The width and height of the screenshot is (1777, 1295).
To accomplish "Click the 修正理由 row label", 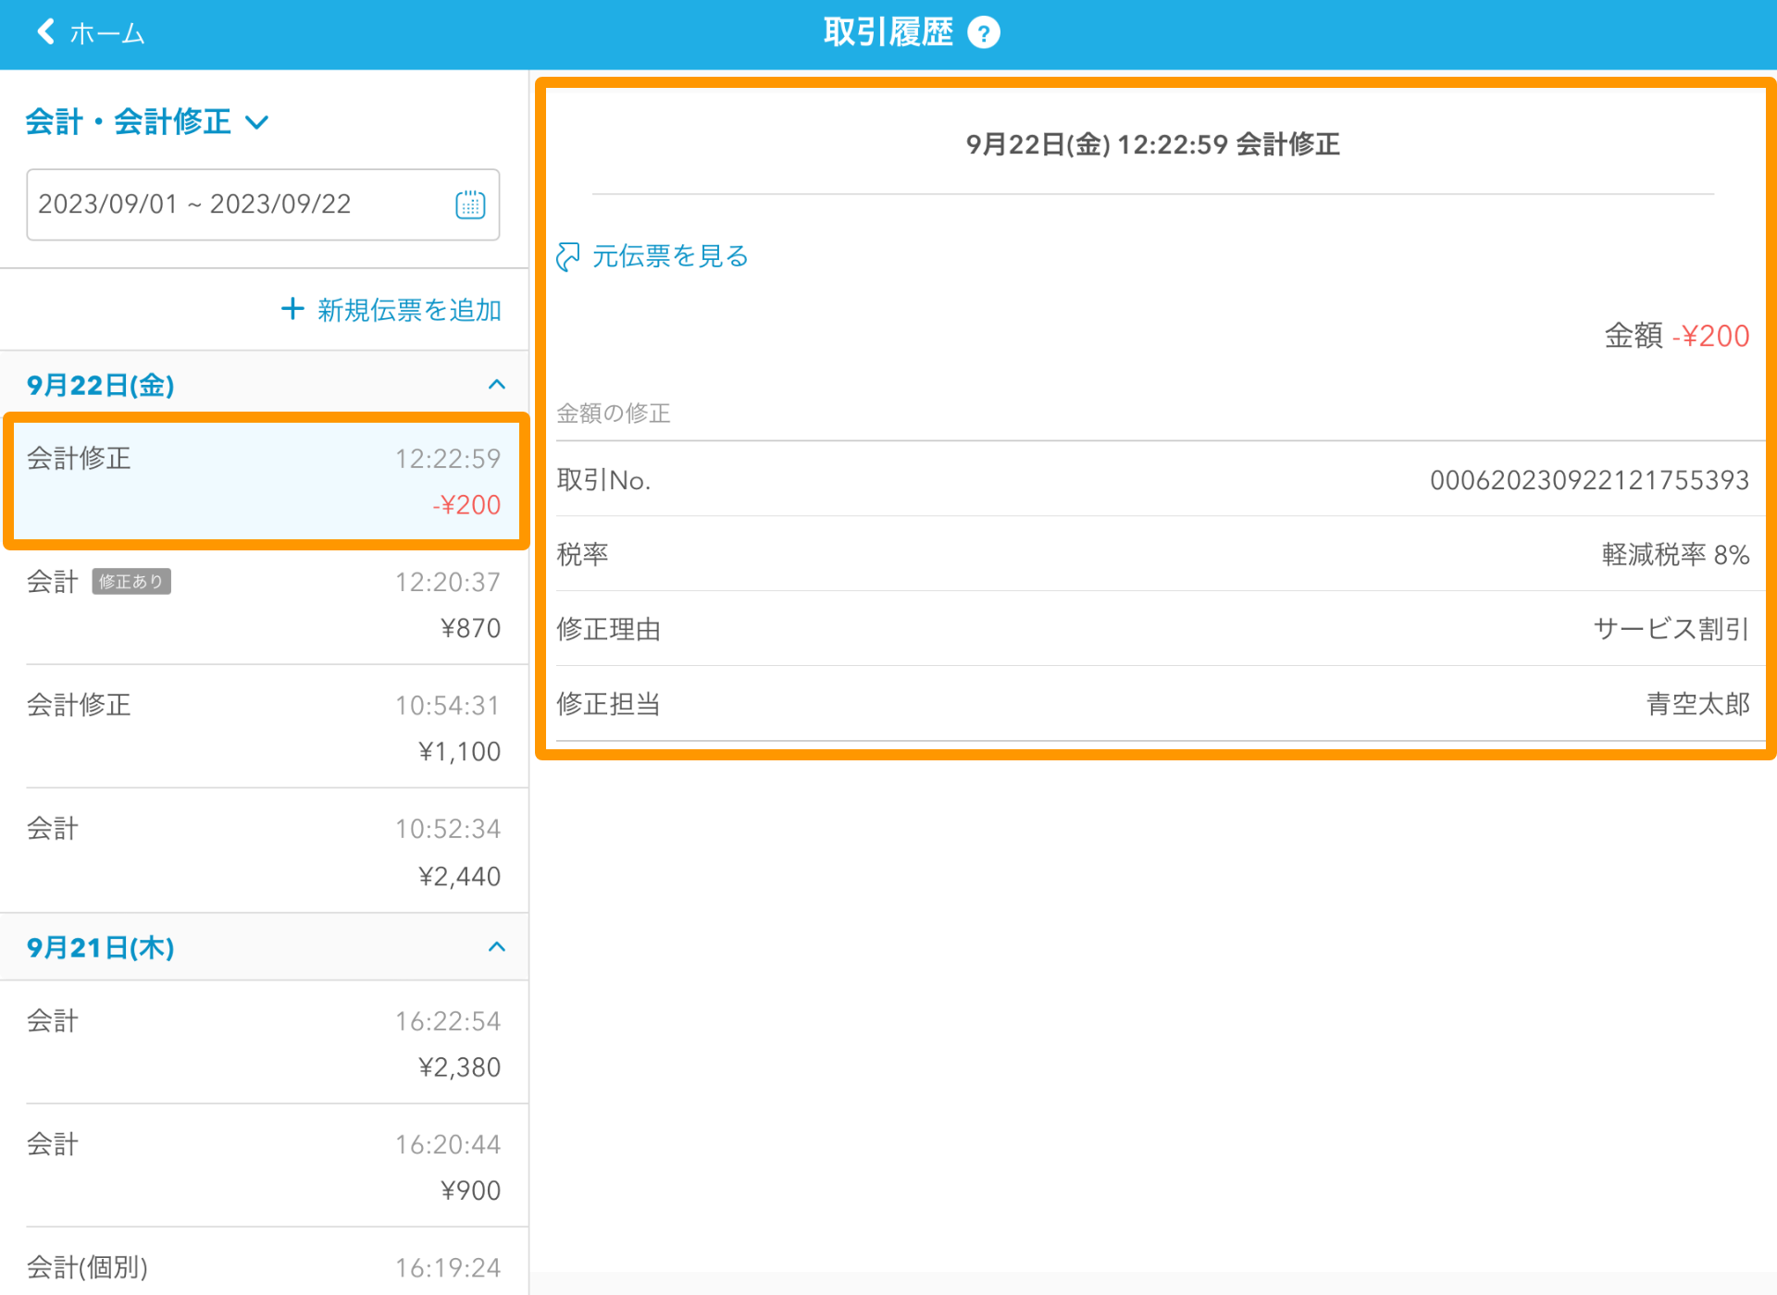I will [608, 629].
